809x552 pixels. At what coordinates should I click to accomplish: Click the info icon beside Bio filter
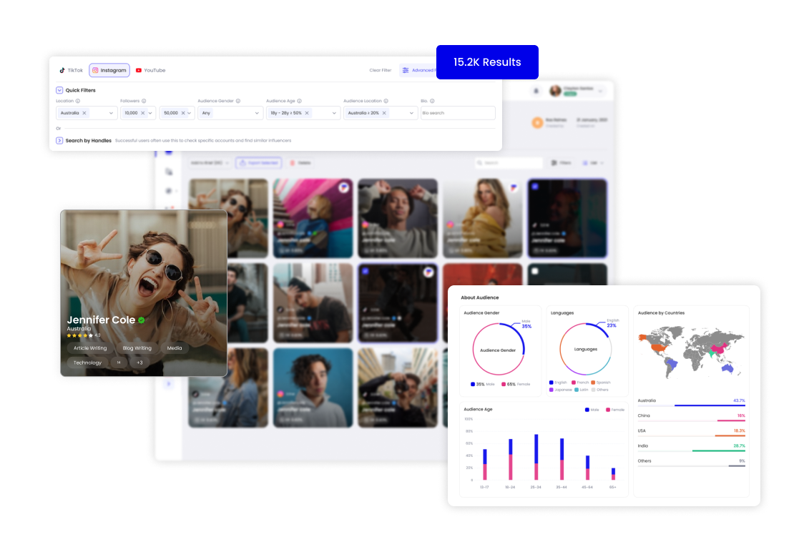[431, 99]
